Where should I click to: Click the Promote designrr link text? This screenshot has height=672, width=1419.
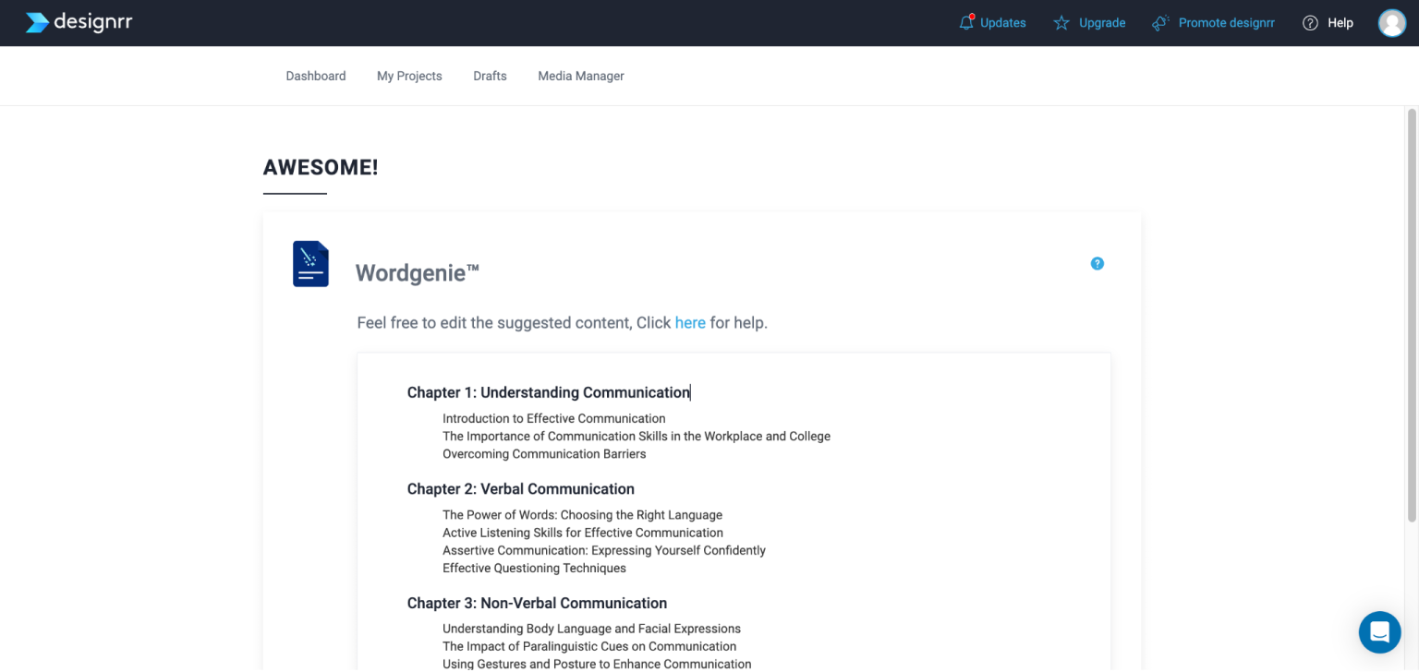pos(1227,23)
